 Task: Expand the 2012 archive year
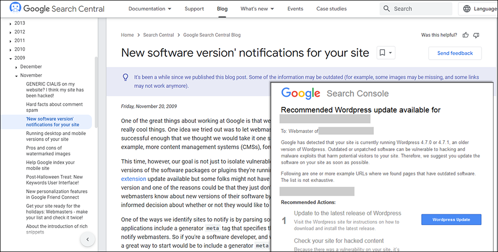[10, 32]
